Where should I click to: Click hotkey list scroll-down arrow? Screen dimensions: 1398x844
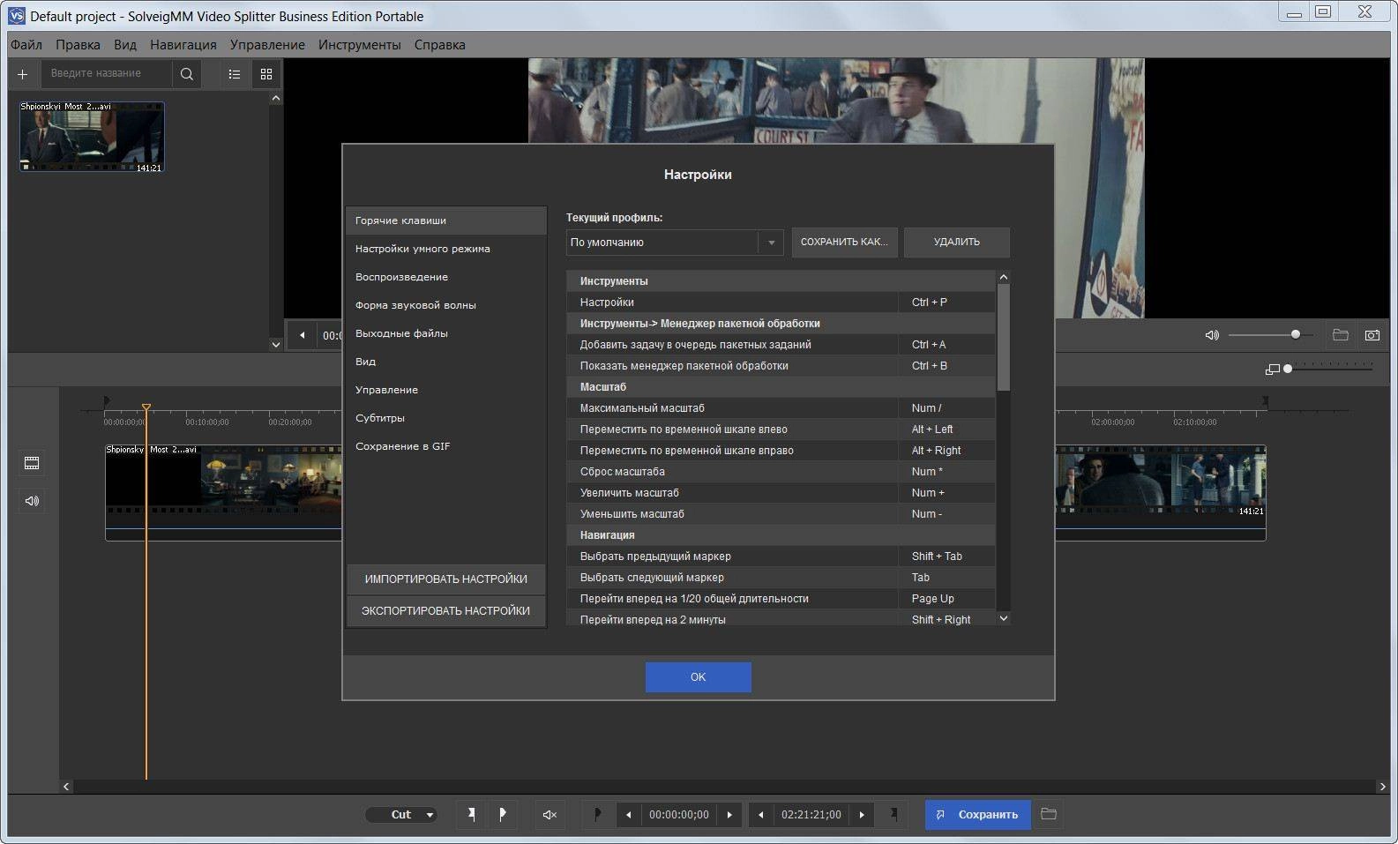1004,619
